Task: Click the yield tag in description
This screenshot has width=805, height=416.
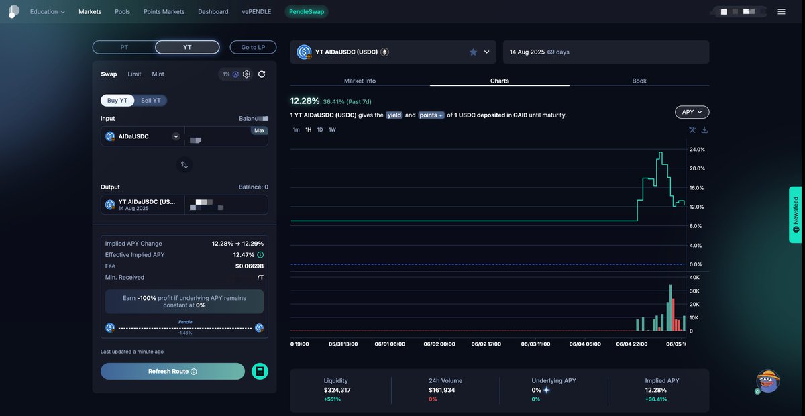Action: 394,115
